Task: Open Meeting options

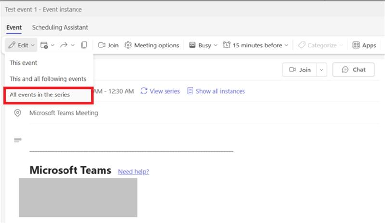Action: point(152,45)
